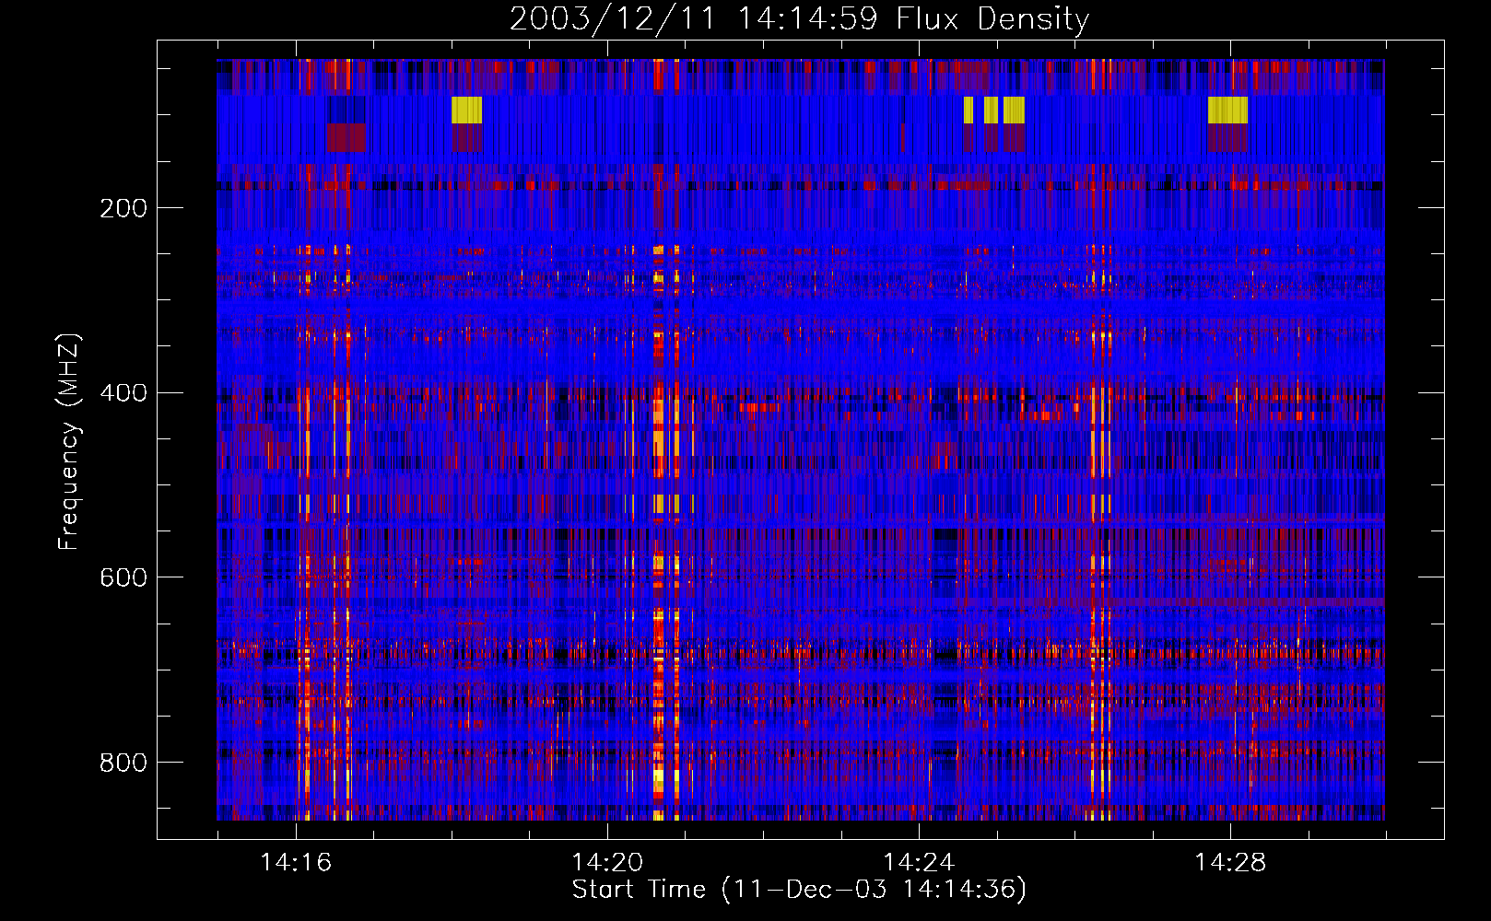Click the 400 frequency tick label
This screenshot has height=921, width=1491.
123,393
